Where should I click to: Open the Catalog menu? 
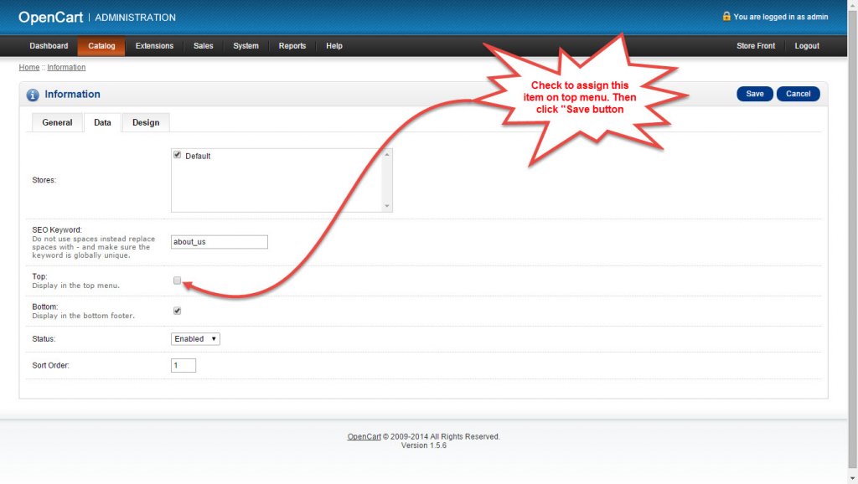(101, 46)
